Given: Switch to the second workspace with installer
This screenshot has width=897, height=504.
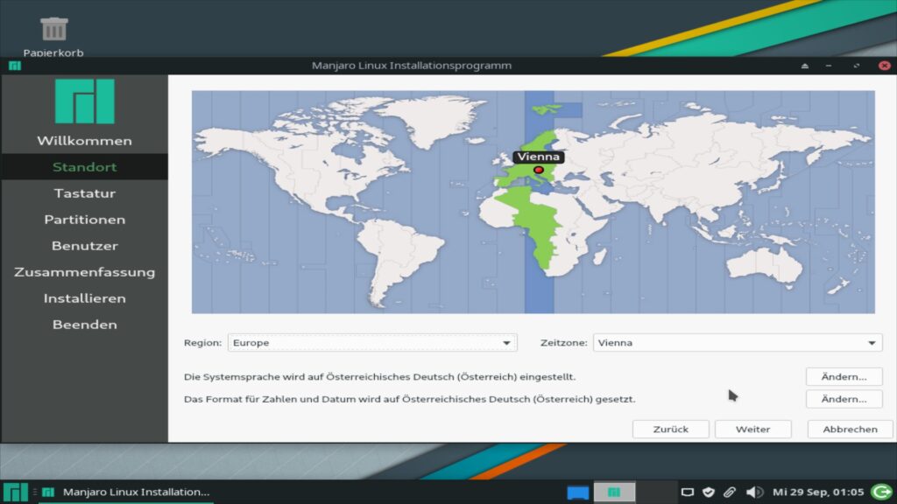Looking at the screenshot, I should [x=614, y=492].
